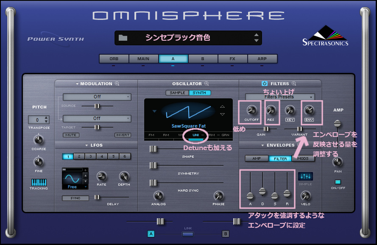Screen dimensions: 377x245
Task: Collapse the Envelopes section triangle
Action: click(x=263, y=145)
